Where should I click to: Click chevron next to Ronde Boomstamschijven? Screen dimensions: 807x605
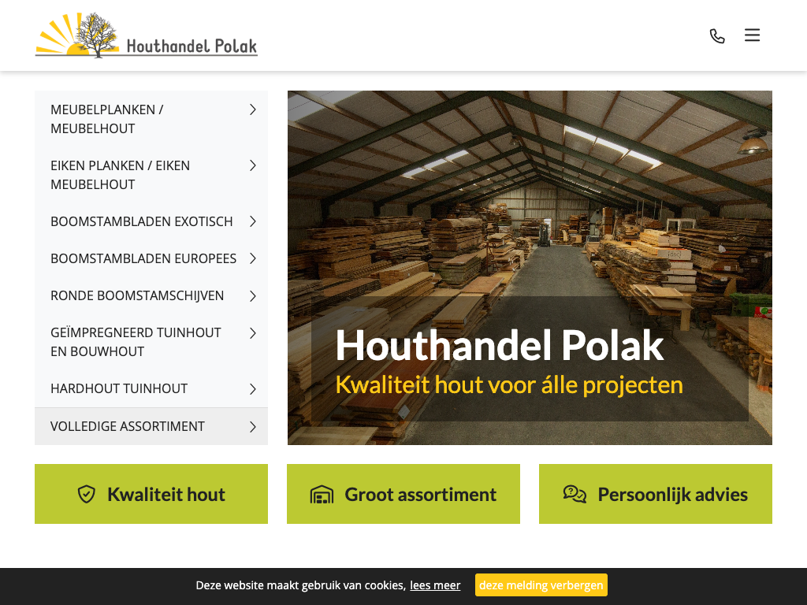[253, 296]
